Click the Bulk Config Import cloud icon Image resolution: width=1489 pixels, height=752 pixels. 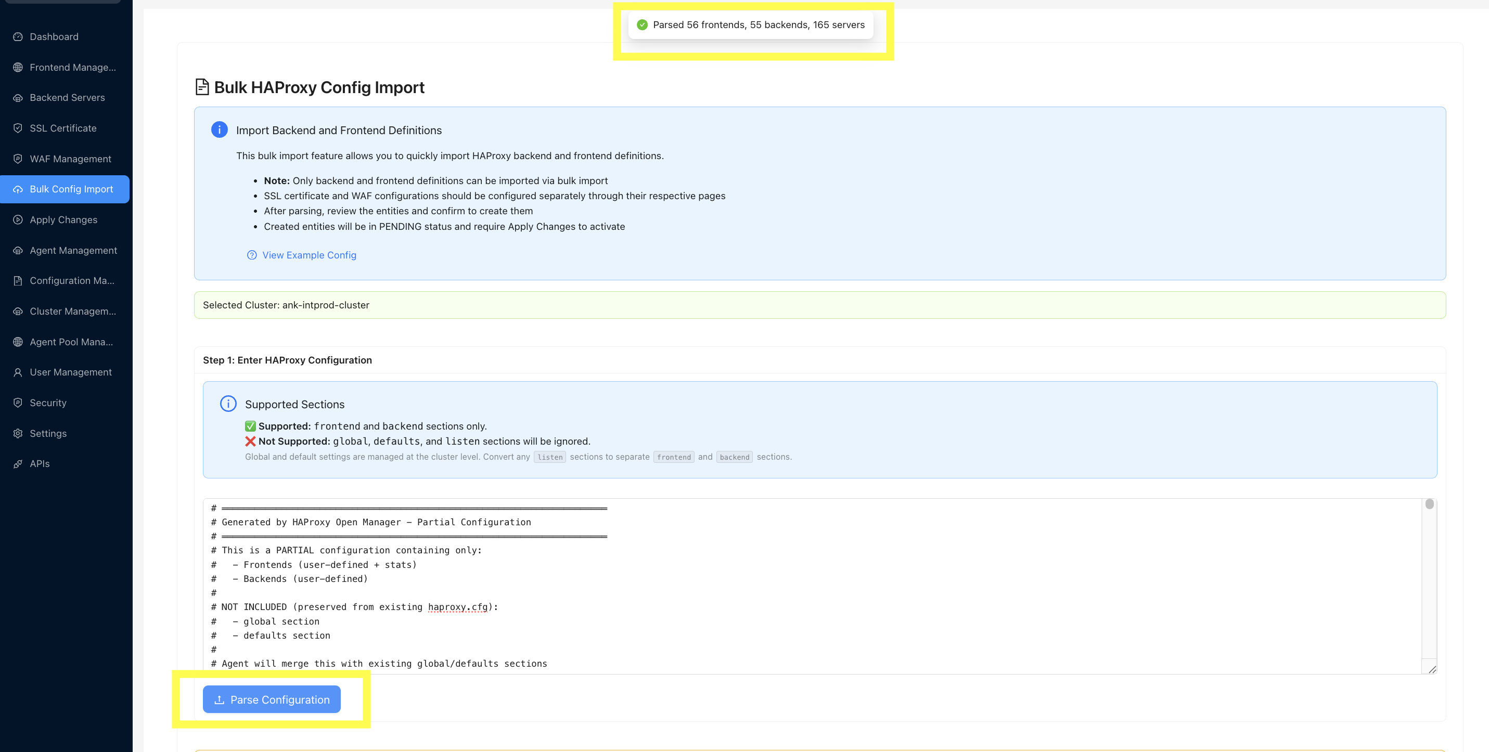(18, 189)
